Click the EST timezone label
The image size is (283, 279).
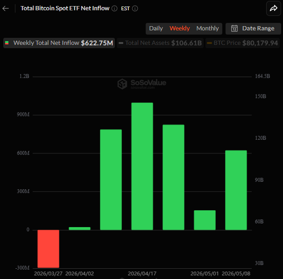(125, 8)
